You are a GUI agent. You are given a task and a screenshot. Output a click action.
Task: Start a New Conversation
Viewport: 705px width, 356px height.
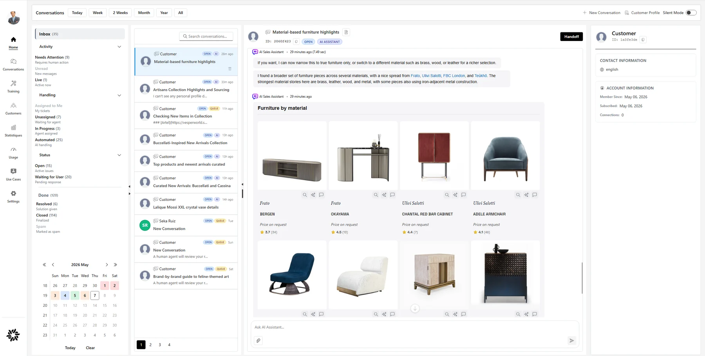point(602,13)
